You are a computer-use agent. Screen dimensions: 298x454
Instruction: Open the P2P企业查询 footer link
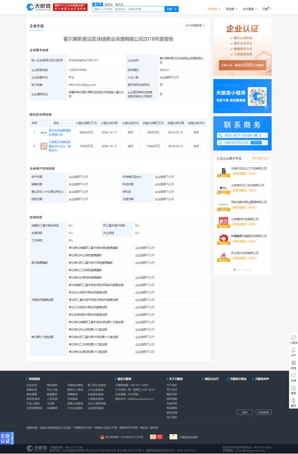pos(75,408)
